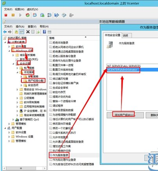The image size is (158, 171).
Task: Click the grey play (power on) VM icon
Action: [20, 15]
